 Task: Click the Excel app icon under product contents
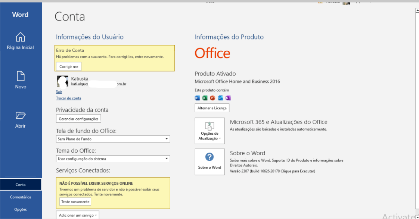[205, 98]
